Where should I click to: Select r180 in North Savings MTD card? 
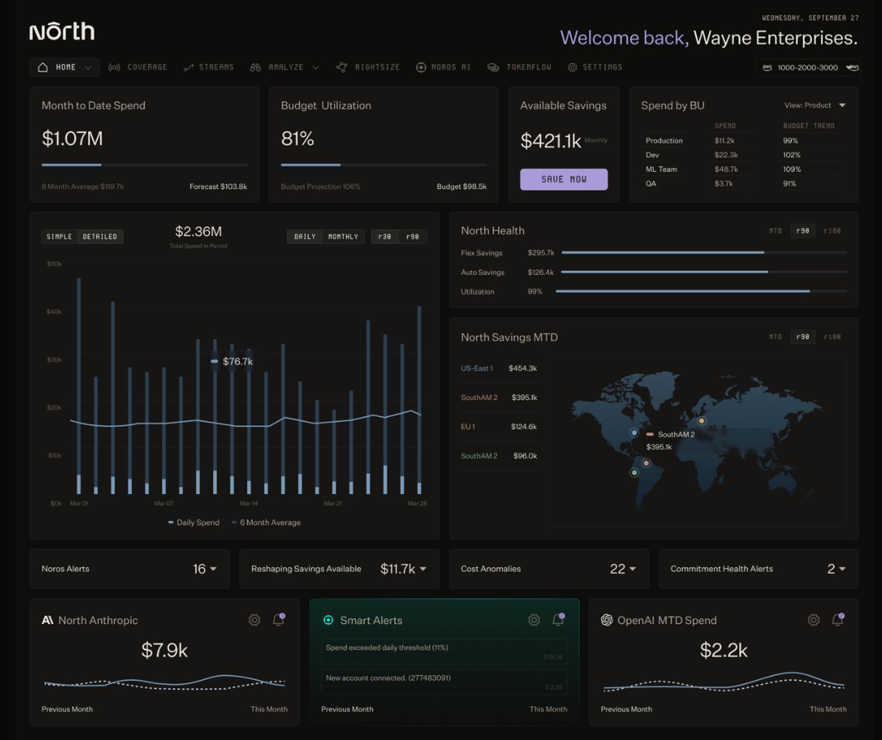(x=832, y=337)
